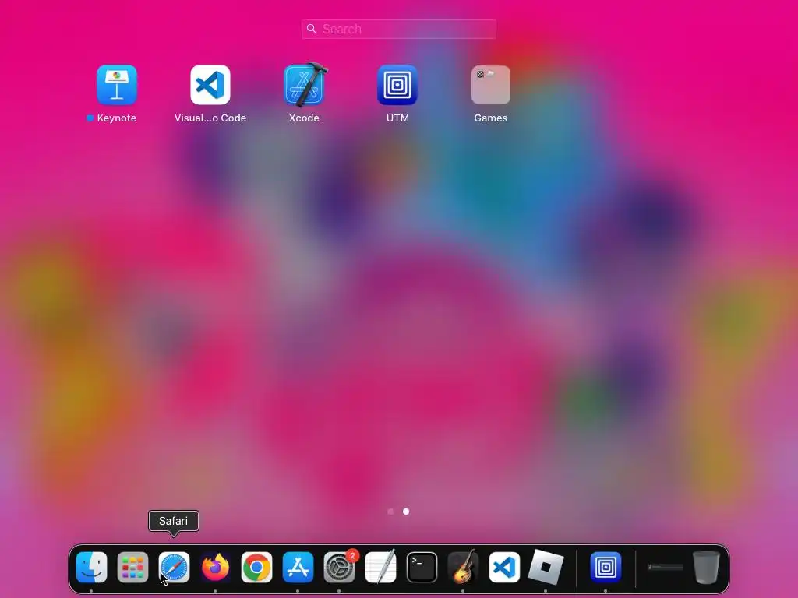Click the Launchpad Search field
Image resolution: width=798 pixels, height=598 pixels.
tap(399, 29)
